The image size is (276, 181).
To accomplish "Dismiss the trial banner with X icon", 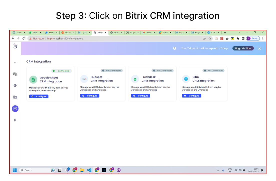I will point(259,48).
